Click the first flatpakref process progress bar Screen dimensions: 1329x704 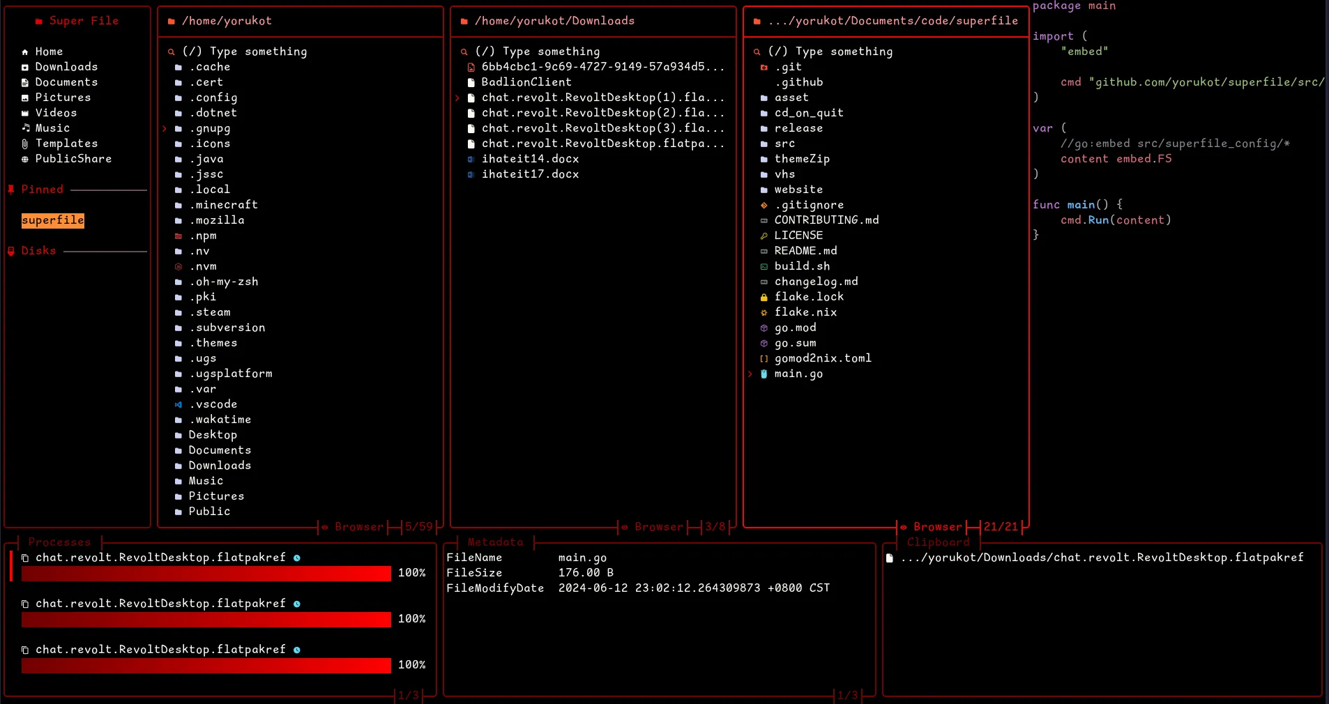(x=206, y=574)
